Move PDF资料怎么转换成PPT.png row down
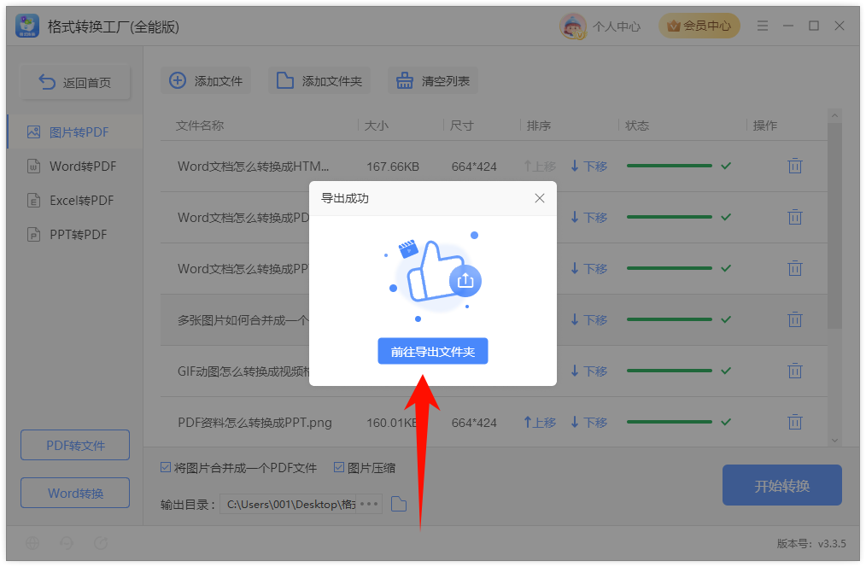This screenshot has width=866, height=567. point(588,423)
